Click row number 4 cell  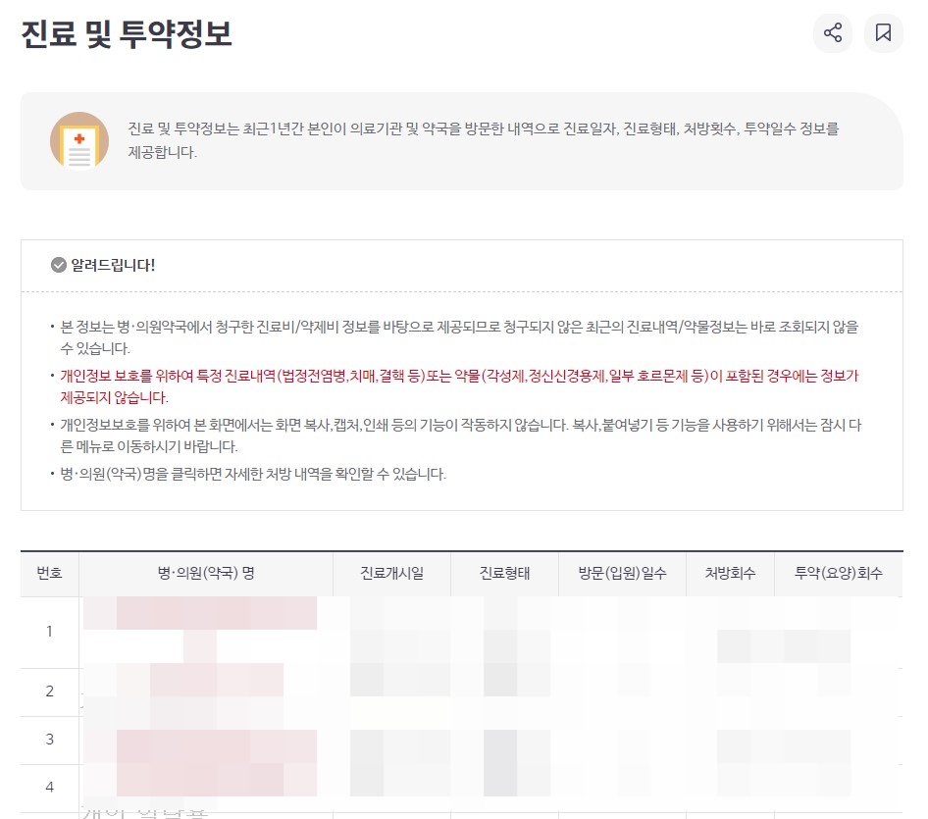(x=50, y=787)
